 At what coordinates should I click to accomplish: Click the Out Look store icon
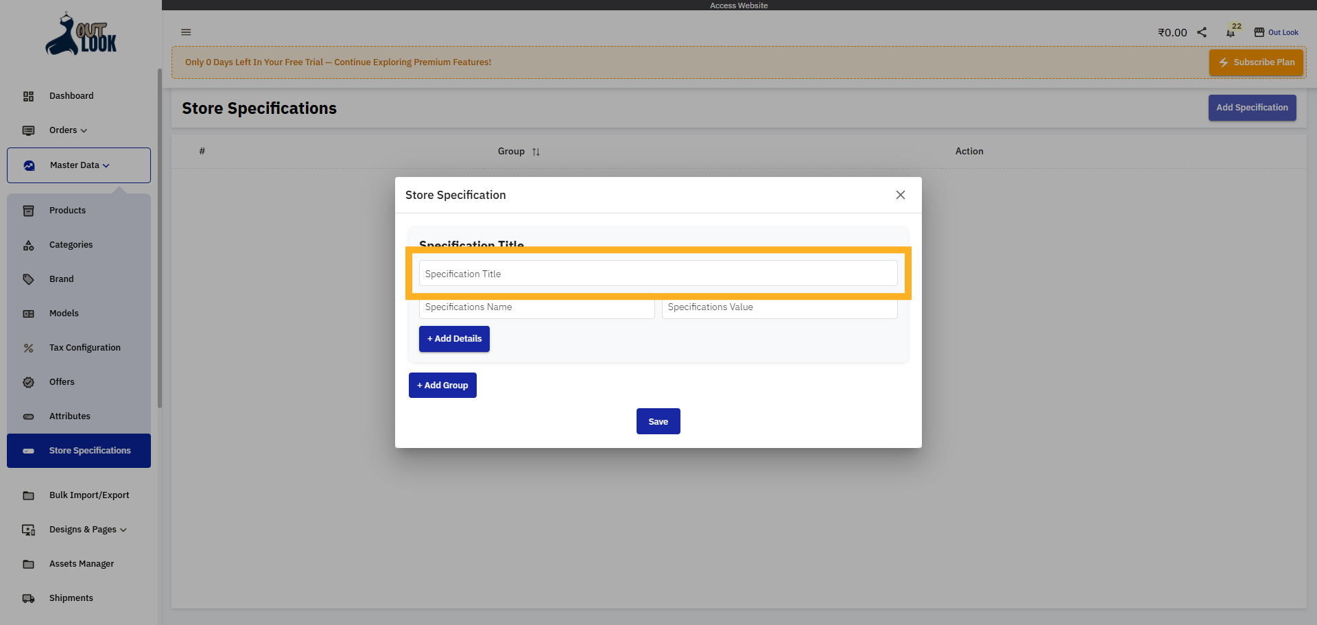[1259, 32]
